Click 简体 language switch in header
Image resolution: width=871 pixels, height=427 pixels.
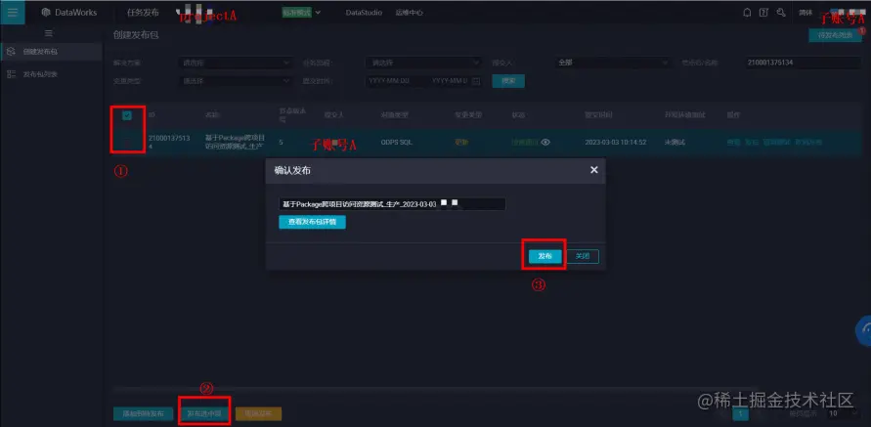click(x=805, y=13)
